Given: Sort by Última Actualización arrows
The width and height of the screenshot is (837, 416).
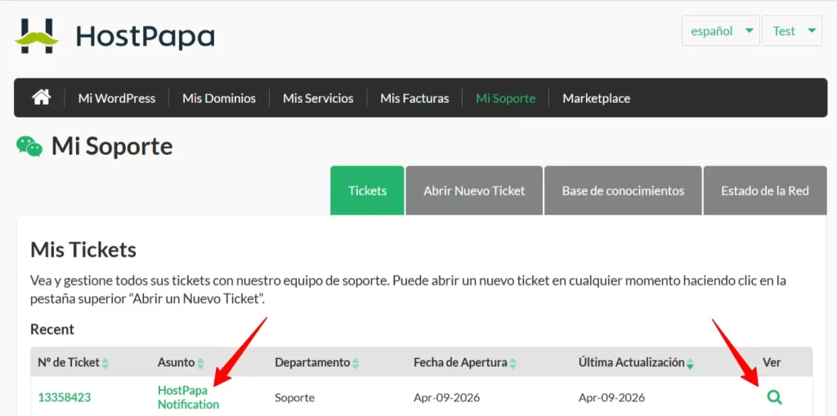Looking at the screenshot, I should click(691, 363).
